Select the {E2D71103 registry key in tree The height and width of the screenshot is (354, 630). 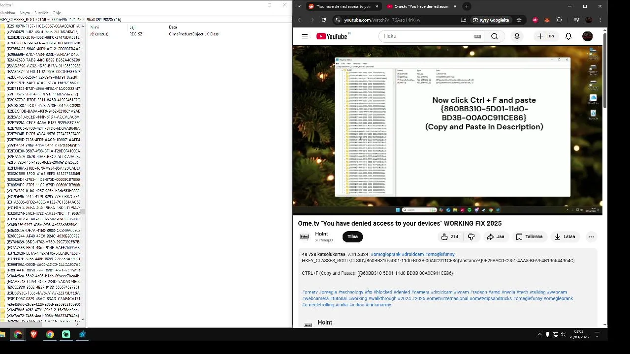[43, 88]
